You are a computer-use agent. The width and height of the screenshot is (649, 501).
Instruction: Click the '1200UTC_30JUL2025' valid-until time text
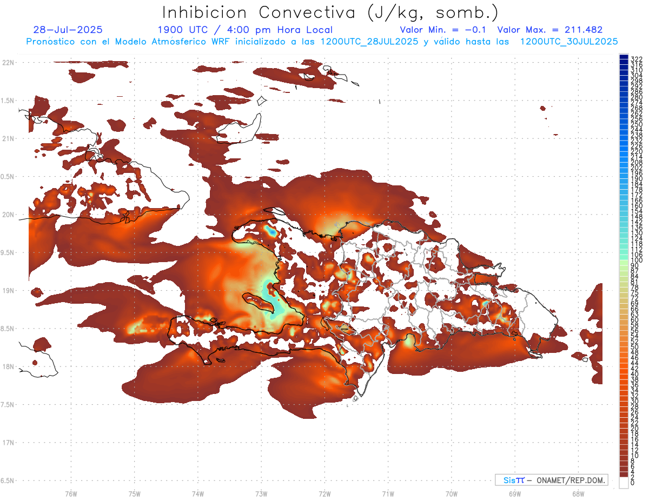[x=568, y=42]
